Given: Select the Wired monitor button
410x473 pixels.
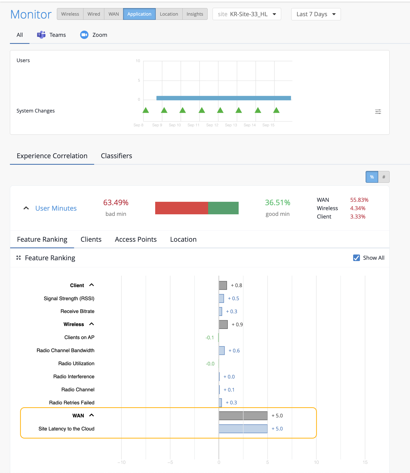Looking at the screenshot, I should point(94,14).
